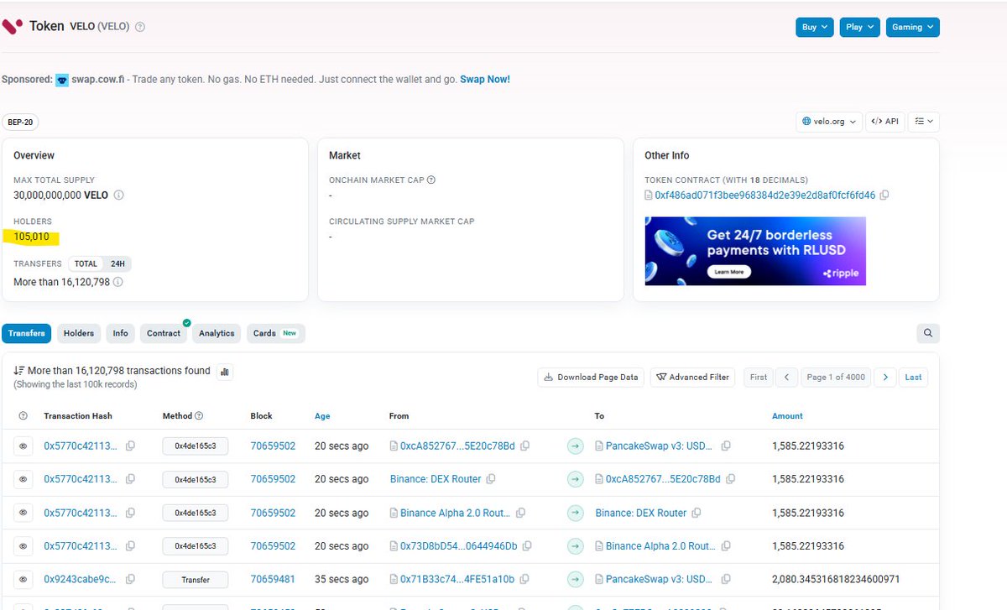Open the Gaming dropdown
Viewport: 1007px width, 610px height.
tap(912, 27)
